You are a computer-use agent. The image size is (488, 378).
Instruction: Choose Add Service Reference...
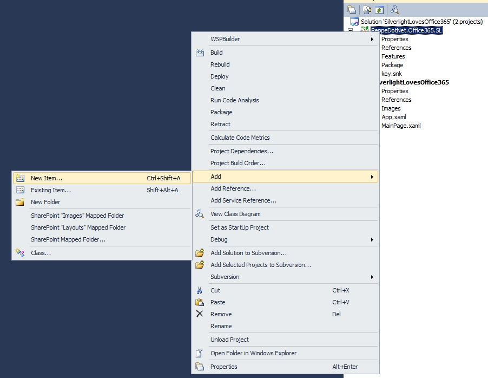[x=286, y=200]
